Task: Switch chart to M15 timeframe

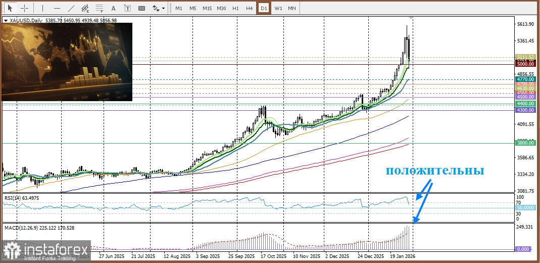Action: pyautogui.click(x=207, y=8)
